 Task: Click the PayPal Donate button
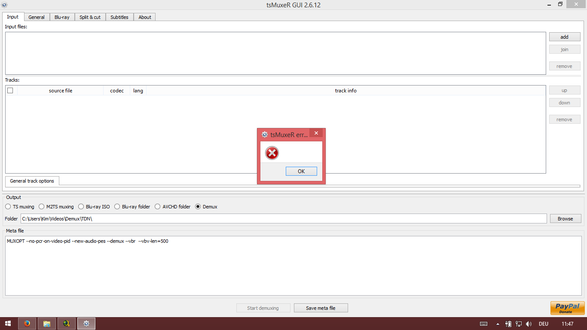(568, 308)
